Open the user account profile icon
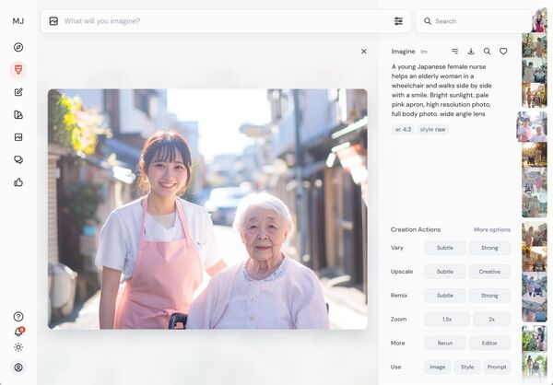Image resolution: width=553 pixels, height=385 pixels. (18, 367)
